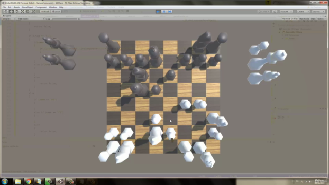Click the taskbar clock
329x185 pixels.
[x=320, y=181]
